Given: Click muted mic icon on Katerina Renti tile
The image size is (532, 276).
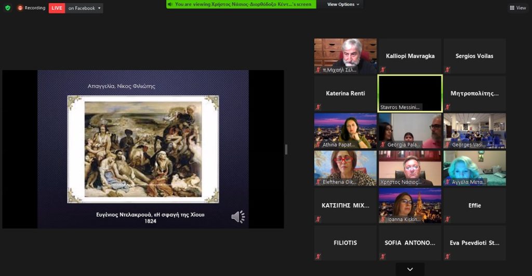Looking at the screenshot, I should (x=318, y=107).
